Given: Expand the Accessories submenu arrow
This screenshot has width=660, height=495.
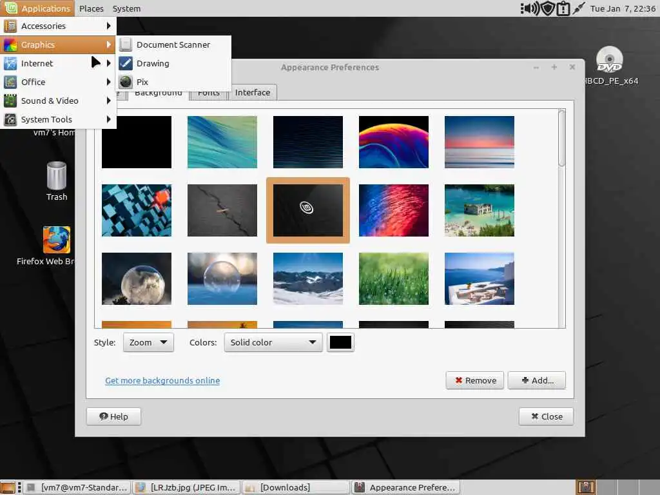Looking at the screenshot, I should click(x=108, y=26).
